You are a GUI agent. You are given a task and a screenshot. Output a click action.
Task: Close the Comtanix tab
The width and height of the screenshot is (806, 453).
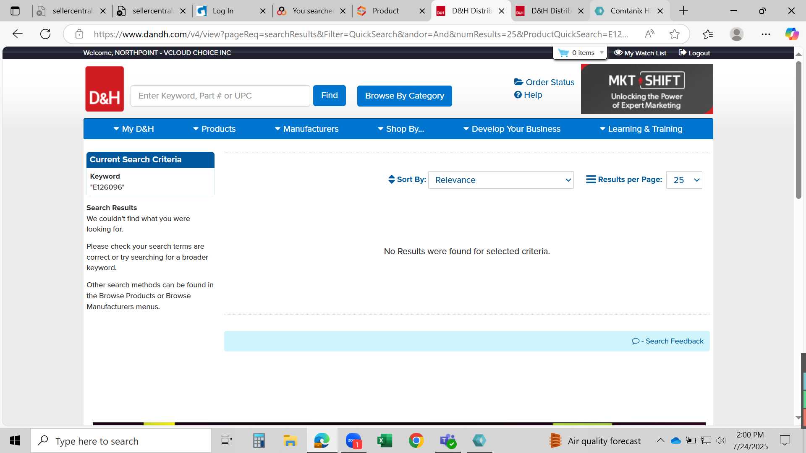tap(660, 11)
